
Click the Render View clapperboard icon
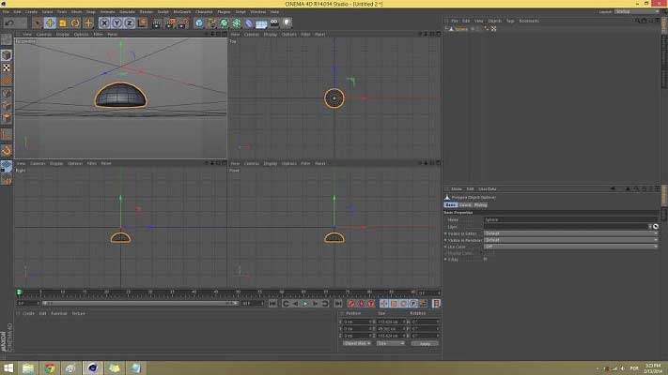157,22
